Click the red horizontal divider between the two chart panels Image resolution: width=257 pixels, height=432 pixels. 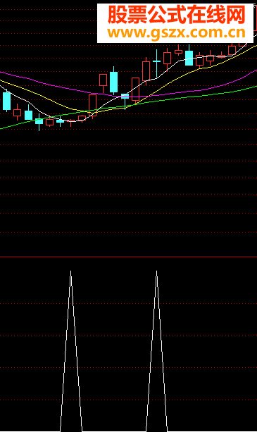[128, 257]
